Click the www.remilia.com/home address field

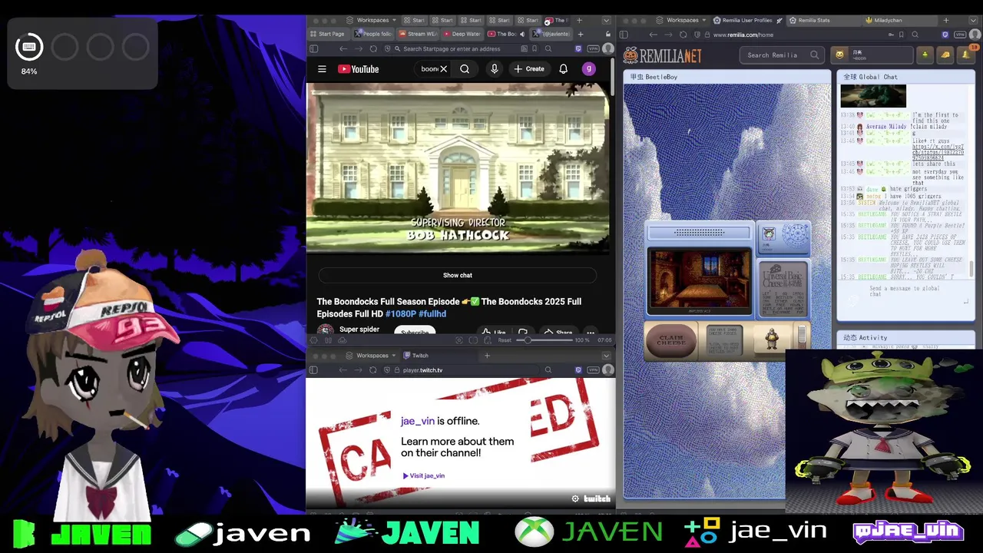click(x=799, y=35)
